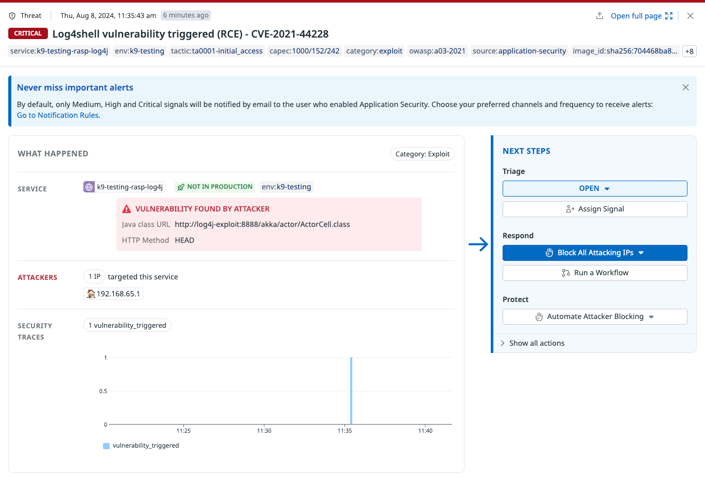Click the 1 vulnerability_triggered trace pill

coord(127,325)
